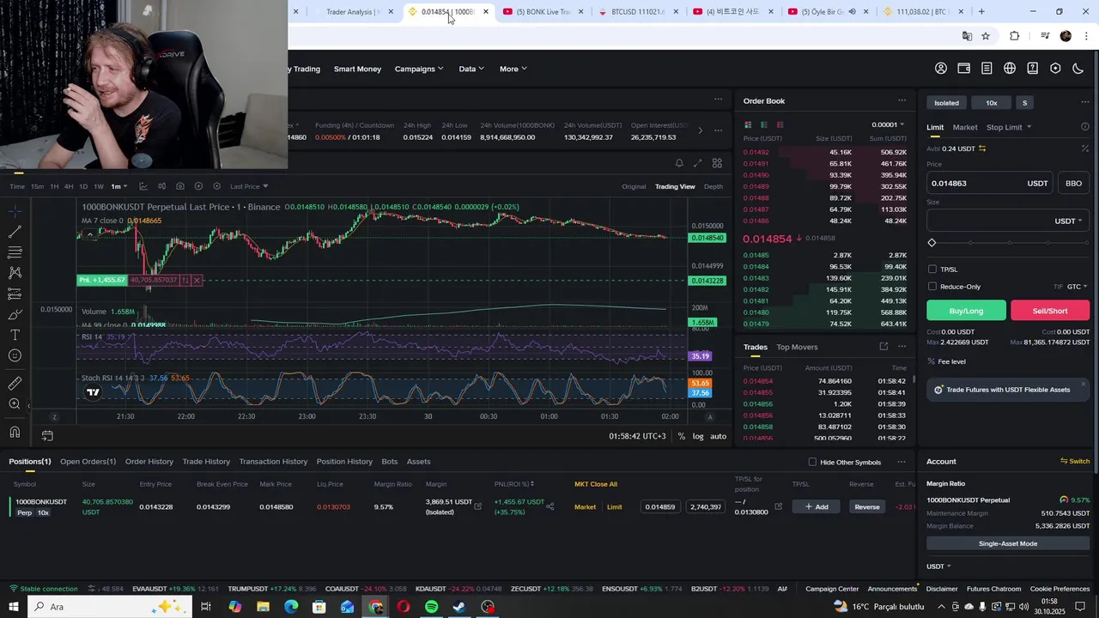Open the Position History tab
This screenshot has height=618, width=1099.
click(344, 462)
